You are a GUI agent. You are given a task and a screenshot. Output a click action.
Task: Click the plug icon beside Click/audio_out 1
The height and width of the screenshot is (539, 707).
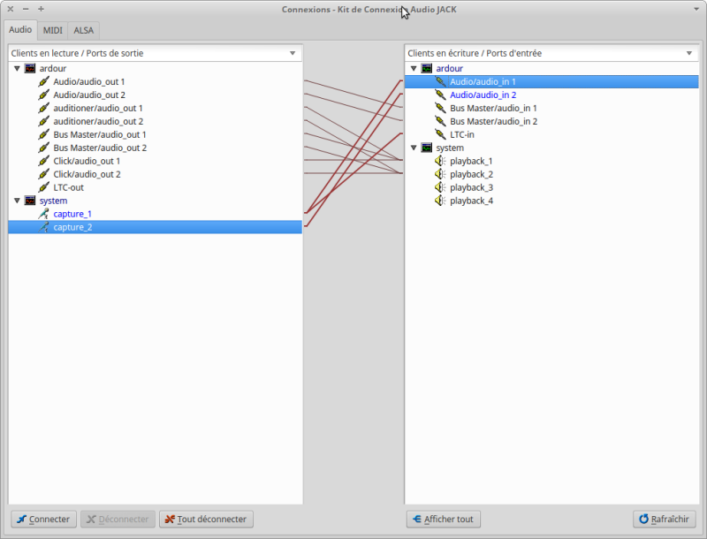coord(43,161)
